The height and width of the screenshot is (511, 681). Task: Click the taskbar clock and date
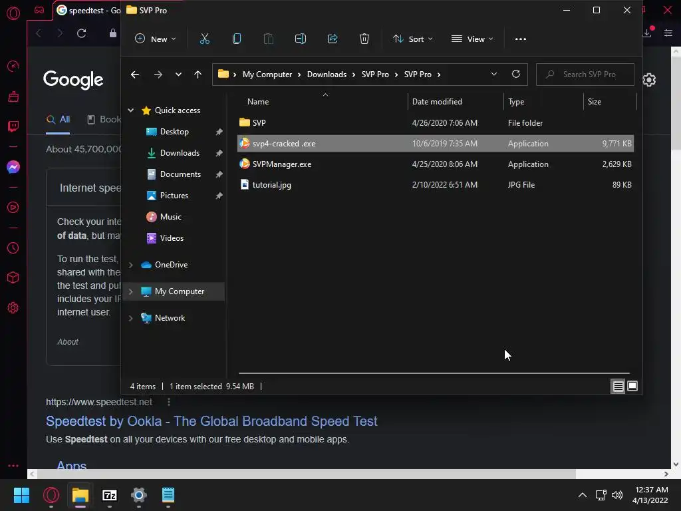point(650,495)
